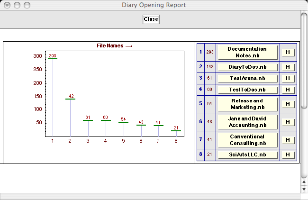Click the Close button at top
Image resolution: width=308 pixels, height=200 pixels.
pos(151,19)
